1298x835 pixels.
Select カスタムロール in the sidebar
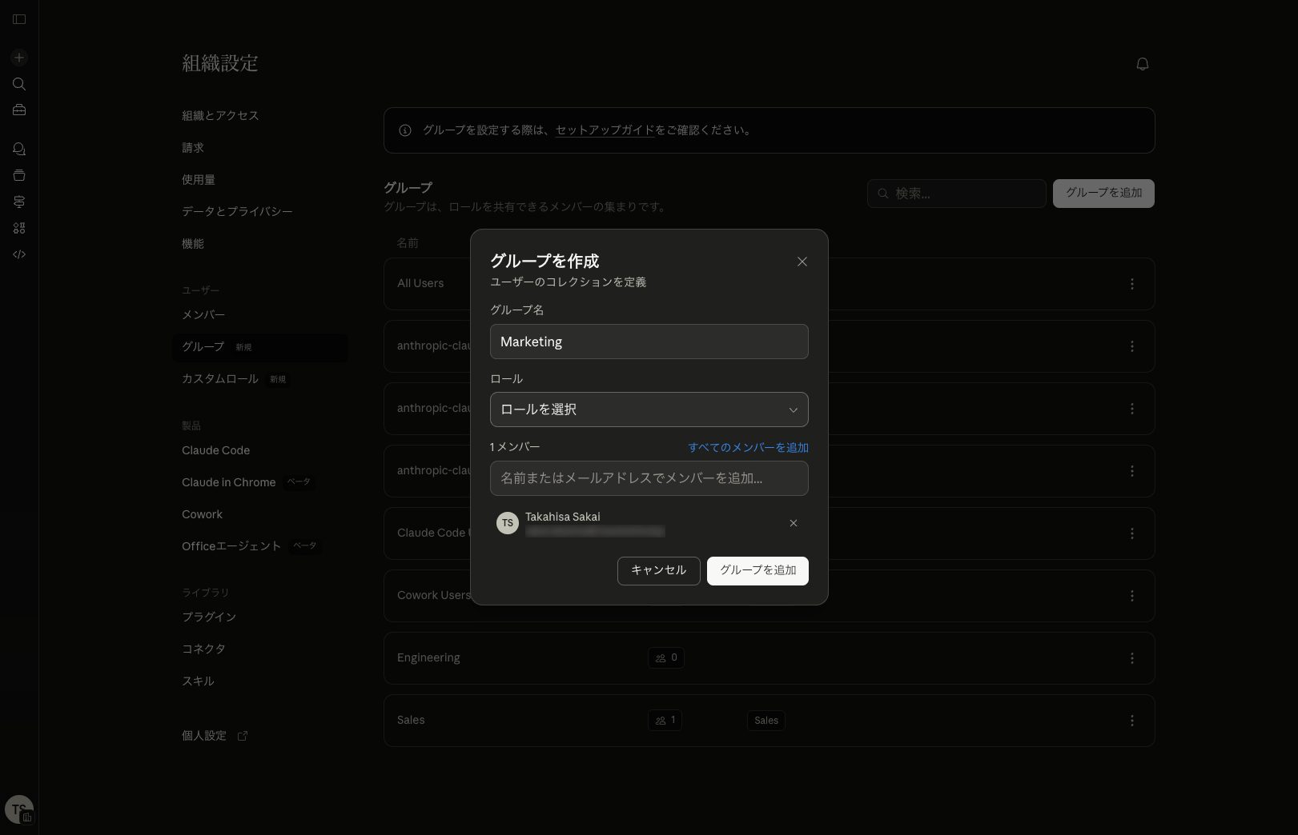tap(219, 379)
